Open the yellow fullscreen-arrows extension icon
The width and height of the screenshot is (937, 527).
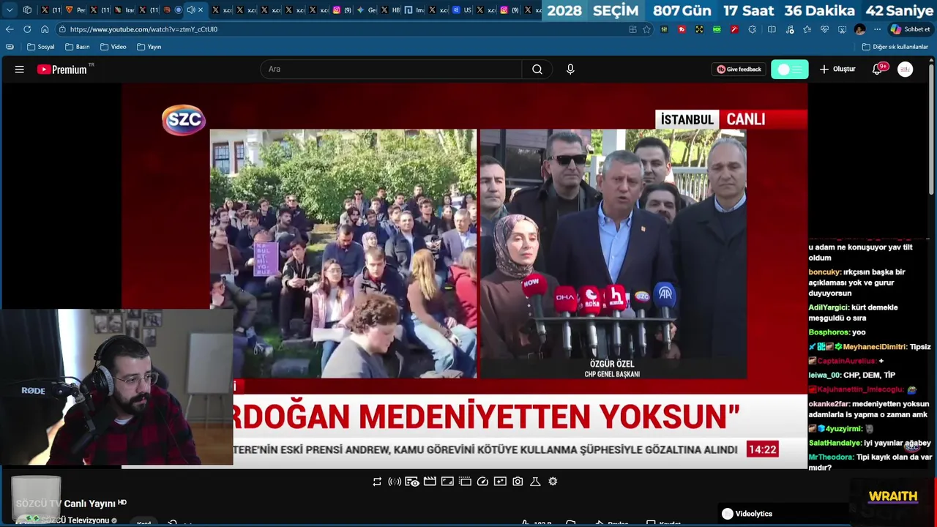click(699, 29)
